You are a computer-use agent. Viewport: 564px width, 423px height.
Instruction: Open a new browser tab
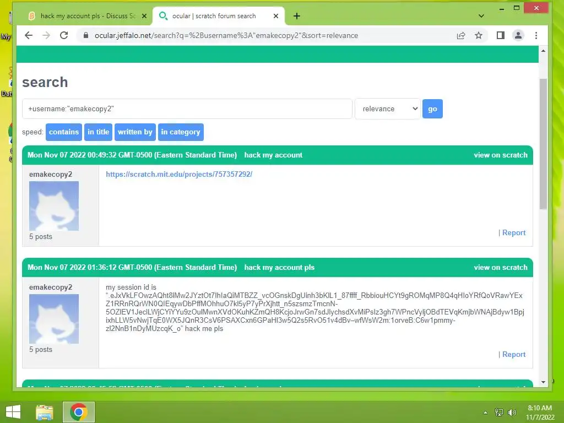[x=297, y=16]
